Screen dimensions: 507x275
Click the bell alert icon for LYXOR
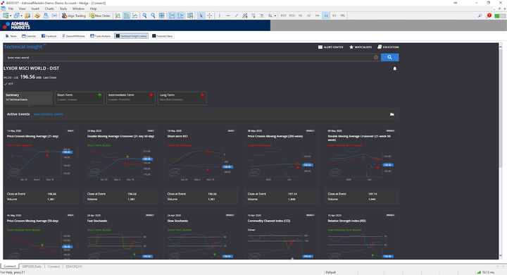[x=395, y=68]
